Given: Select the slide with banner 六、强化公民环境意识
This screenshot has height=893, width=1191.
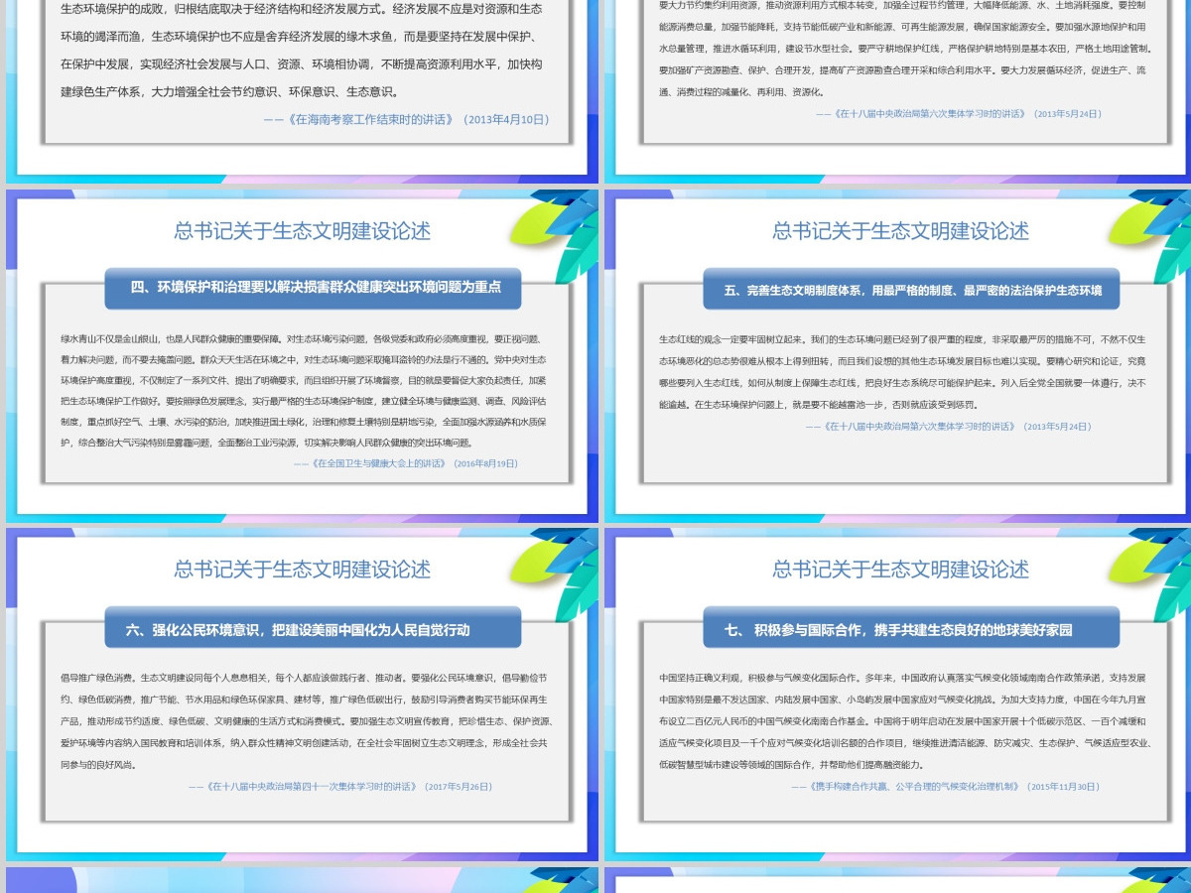Looking at the screenshot, I should pyautogui.click(x=302, y=695).
